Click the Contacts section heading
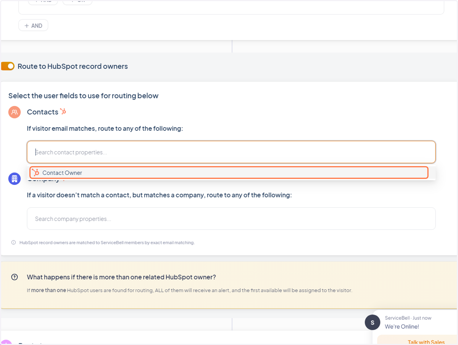 42,112
